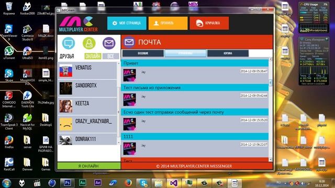Viewport: 335px width, 188px height.
Task: Open the blue chat bubble icon in sidebar
Action: 69,43
